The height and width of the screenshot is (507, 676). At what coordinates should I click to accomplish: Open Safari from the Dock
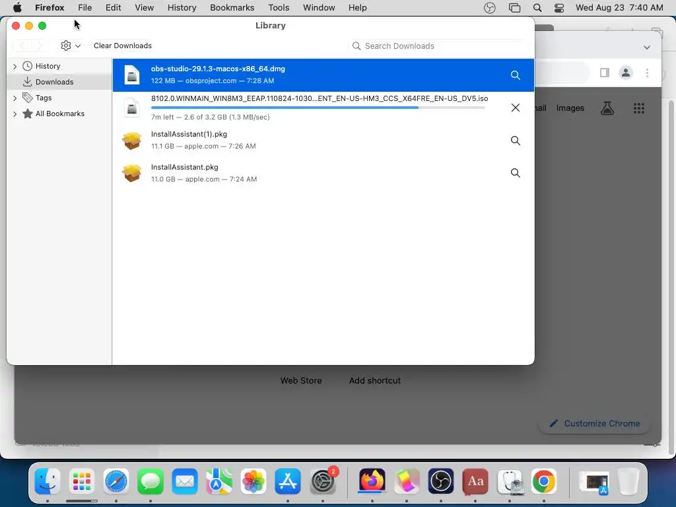pos(116,481)
